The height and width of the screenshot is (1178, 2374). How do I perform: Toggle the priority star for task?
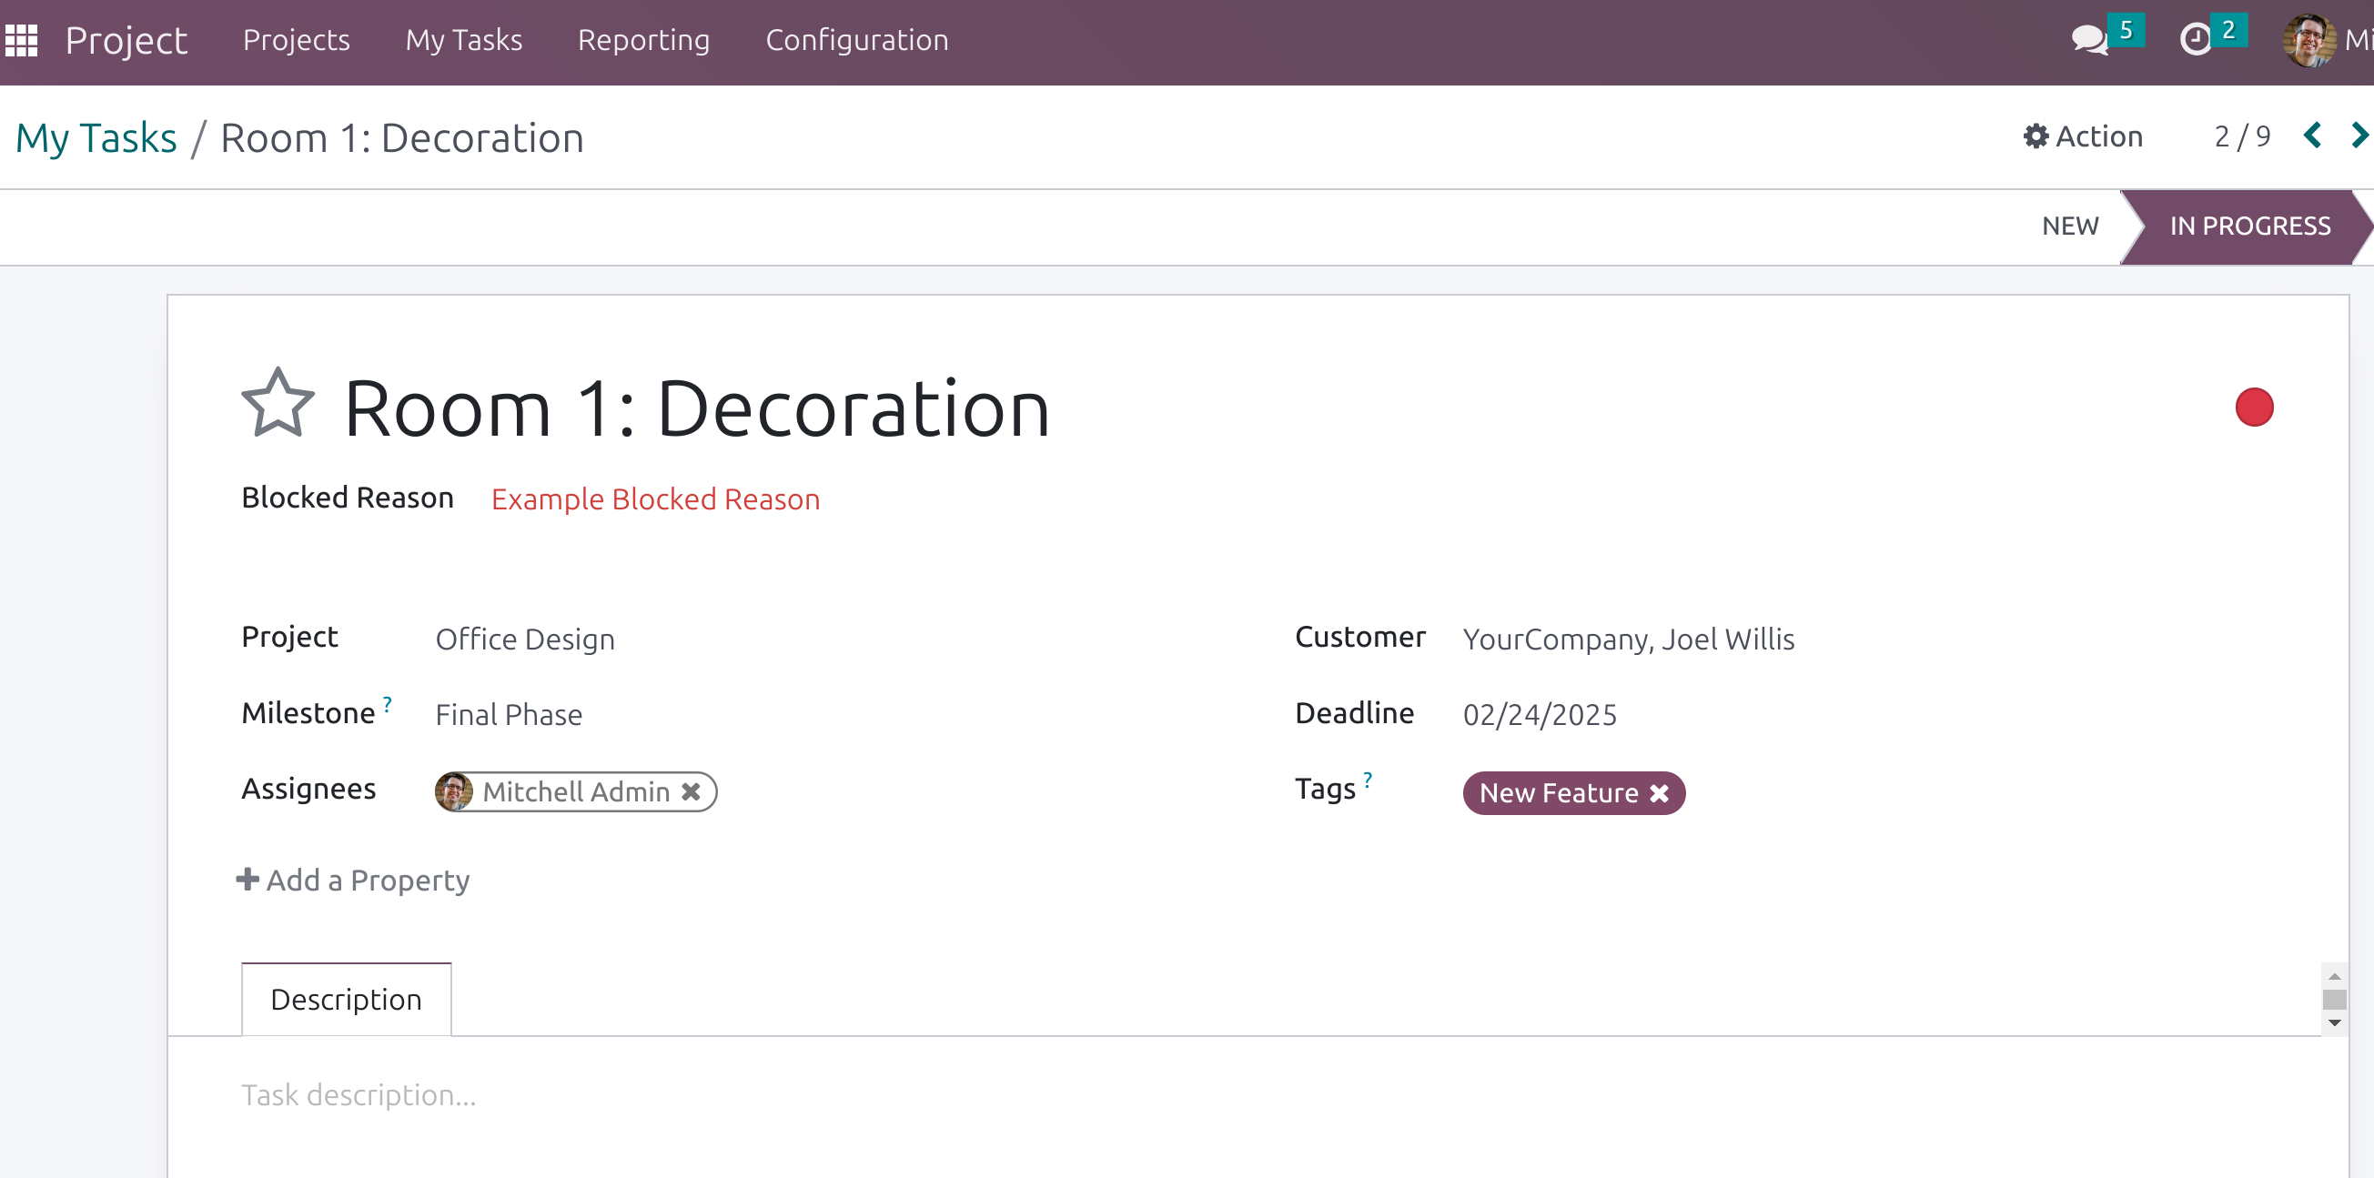coord(278,404)
